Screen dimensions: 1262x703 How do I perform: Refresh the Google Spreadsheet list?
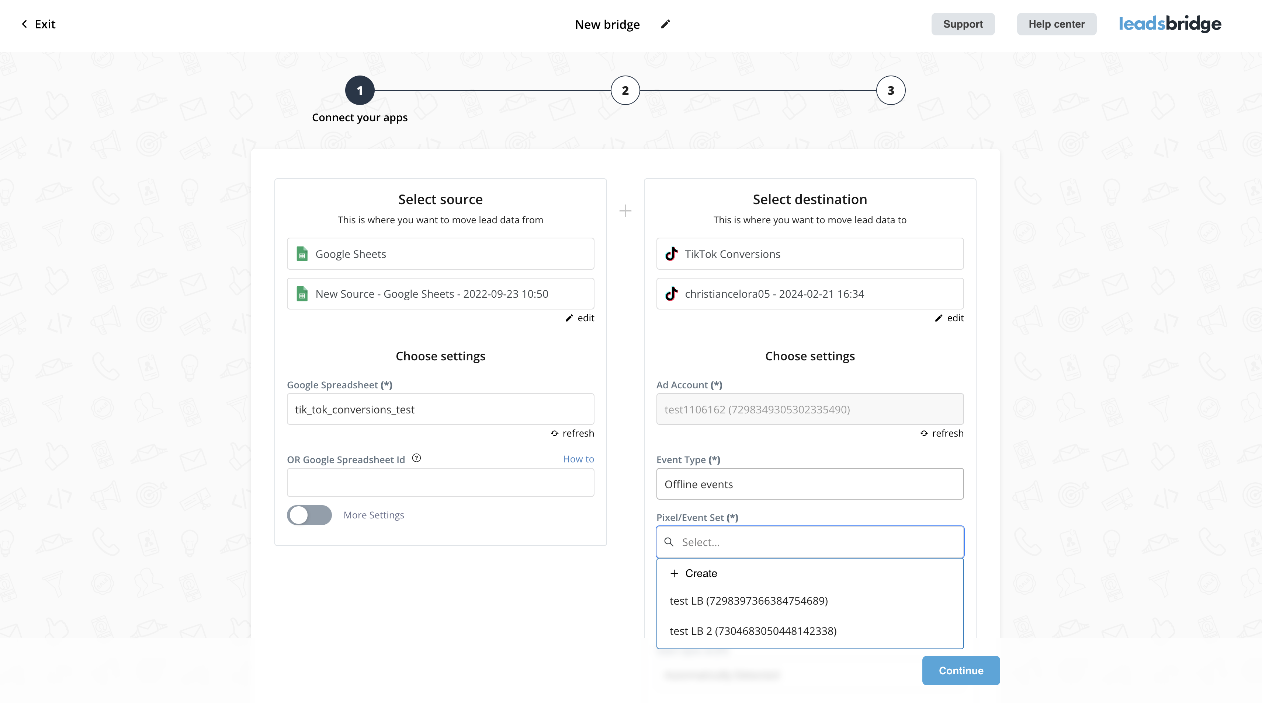coord(572,433)
